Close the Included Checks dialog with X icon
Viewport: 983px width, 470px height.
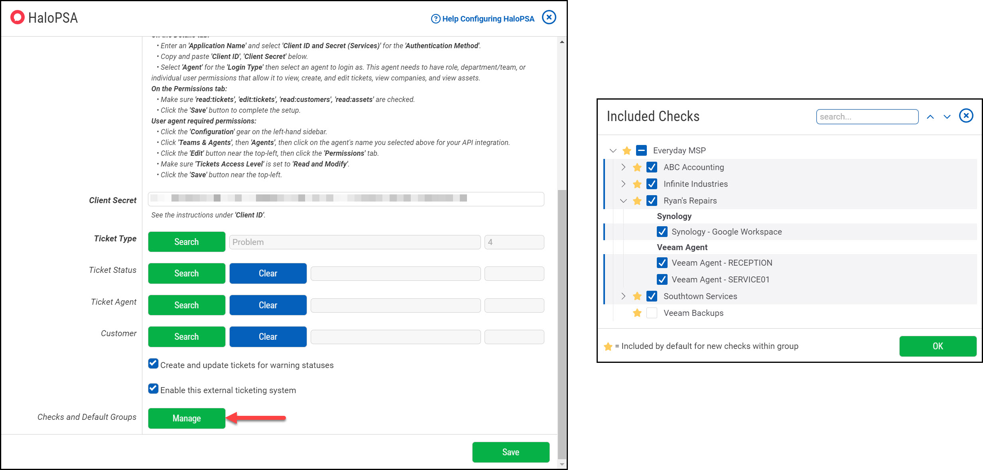tap(966, 116)
